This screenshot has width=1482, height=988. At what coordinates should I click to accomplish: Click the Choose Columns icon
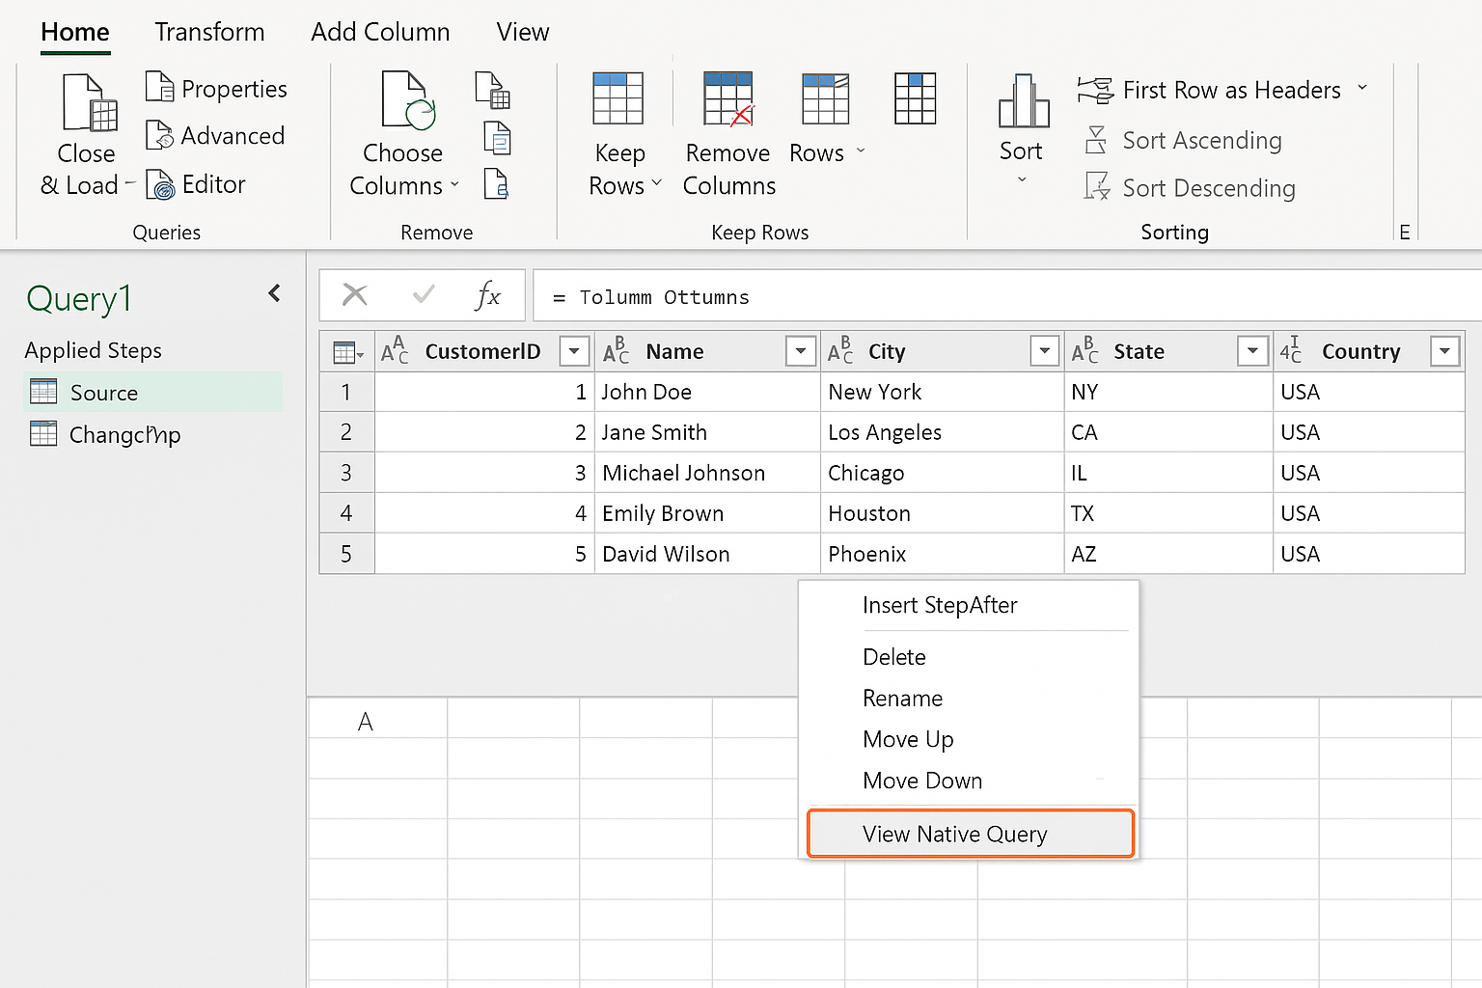408,100
